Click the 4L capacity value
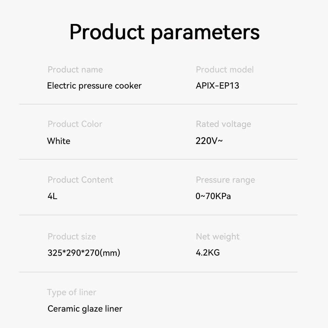The image size is (328, 328). 52,196
